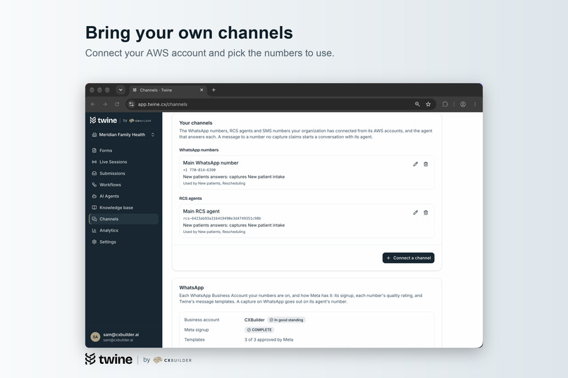The width and height of the screenshot is (568, 378).
Task: Click the 3 of 3 approved by Meta text
Action: [x=268, y=340]
